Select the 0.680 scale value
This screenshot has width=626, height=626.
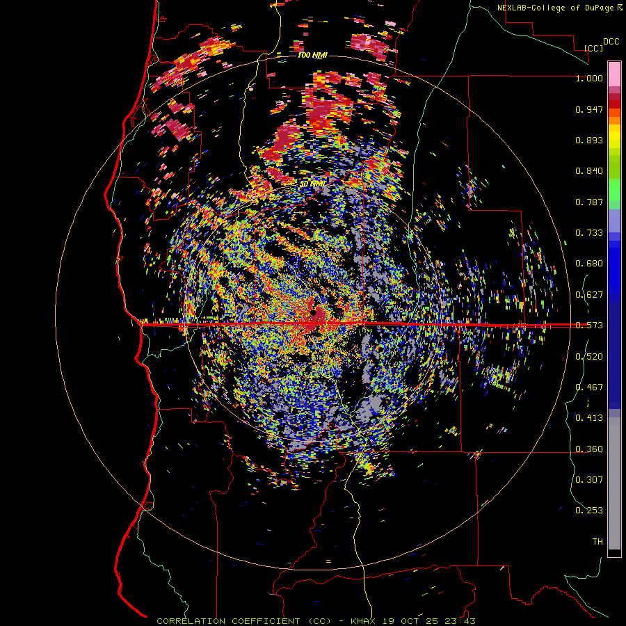589,264
